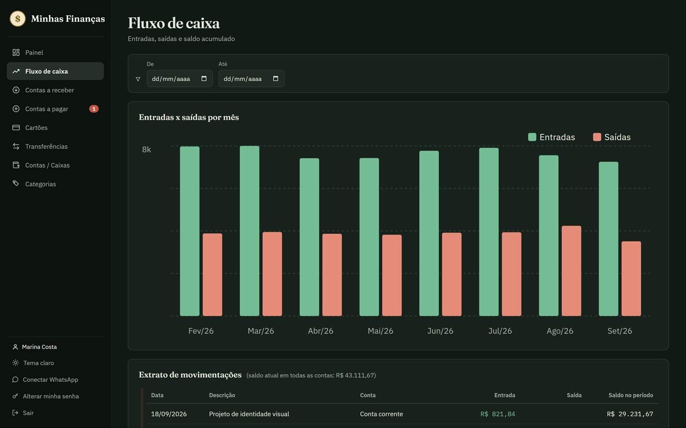
Task: Open the calendar picker in De field
Action: (x=204, y=78)
